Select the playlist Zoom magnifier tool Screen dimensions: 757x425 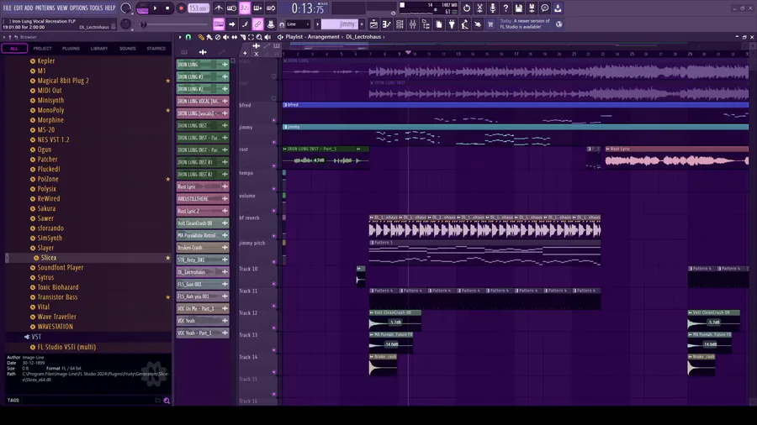(259, 37)
